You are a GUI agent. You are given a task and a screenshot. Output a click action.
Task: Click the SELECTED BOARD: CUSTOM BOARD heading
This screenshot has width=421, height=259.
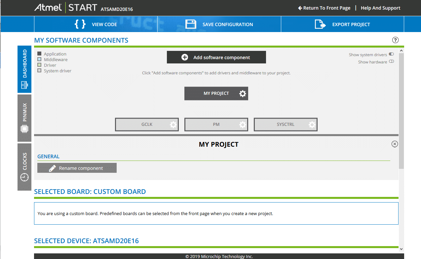[x=90, y=192]
